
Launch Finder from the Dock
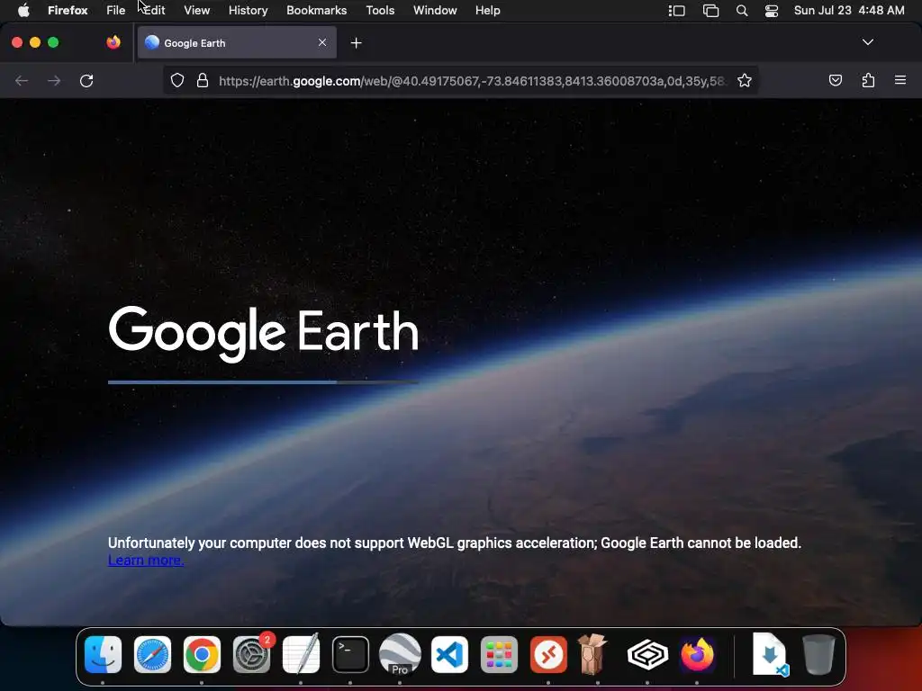tap(103, 655)
